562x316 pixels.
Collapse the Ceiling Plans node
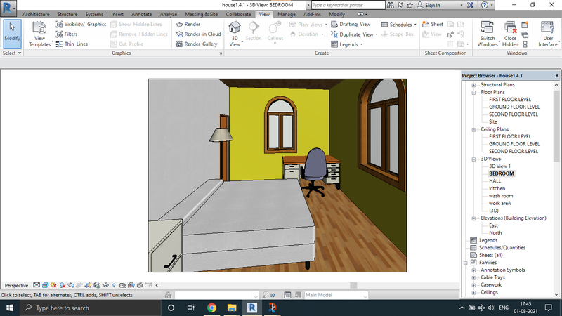[x=473, y=129]
